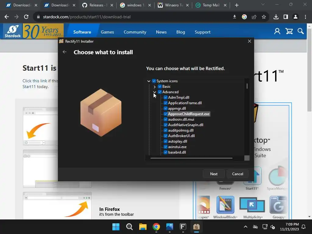Expand the Basic tree node
The image size is (312, 234).
tap(154, 87)
